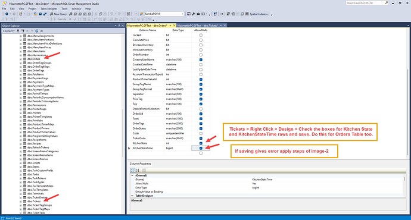Expand the dbo.Payments tree node
Screen dimensions: 411x220
click(x=21, y=82)
